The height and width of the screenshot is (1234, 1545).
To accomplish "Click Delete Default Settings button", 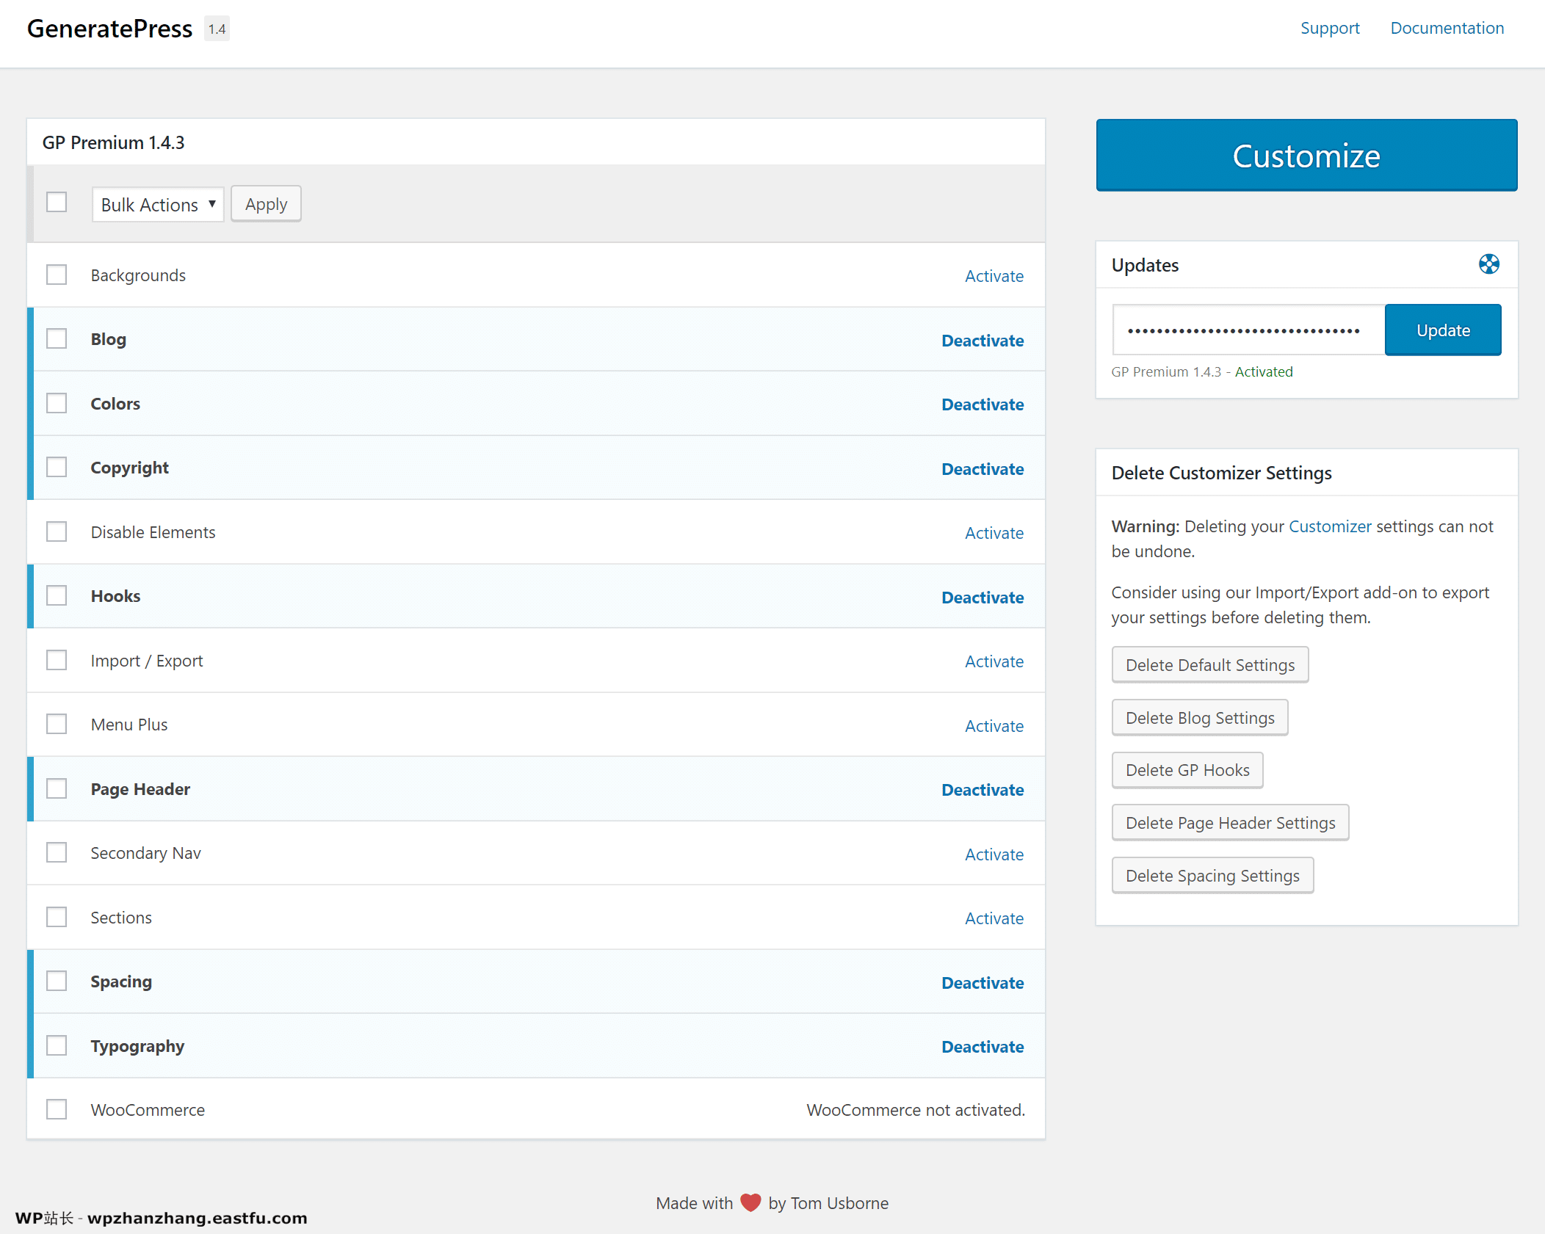I will [1210, 665].
